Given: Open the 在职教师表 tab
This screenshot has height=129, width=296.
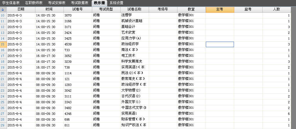Looking at the screenshot, I should tap(34, 3).
